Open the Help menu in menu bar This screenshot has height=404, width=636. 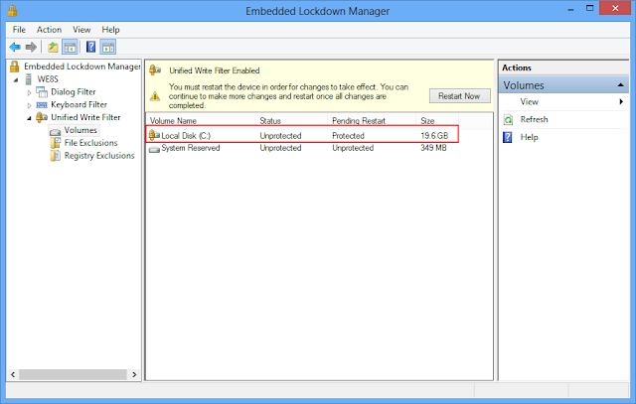coord(110,30)
